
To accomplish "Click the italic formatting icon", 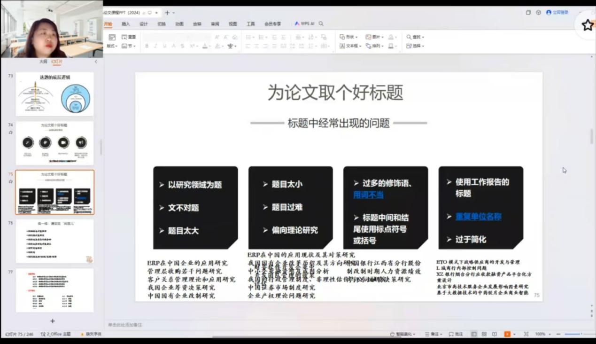I will click(156, 46).
